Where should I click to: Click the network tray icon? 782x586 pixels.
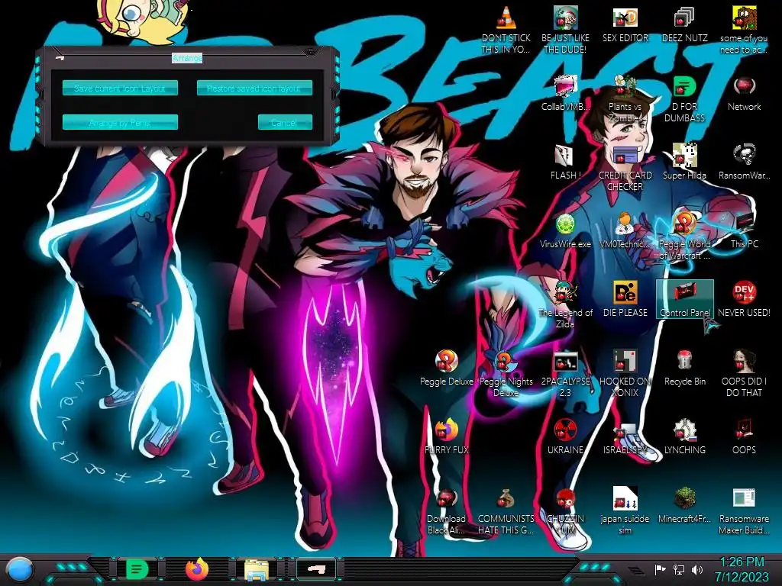point(679,569)
